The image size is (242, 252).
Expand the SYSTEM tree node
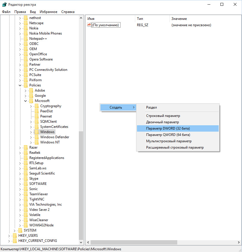pyautogui.click(x=15, y=230)
